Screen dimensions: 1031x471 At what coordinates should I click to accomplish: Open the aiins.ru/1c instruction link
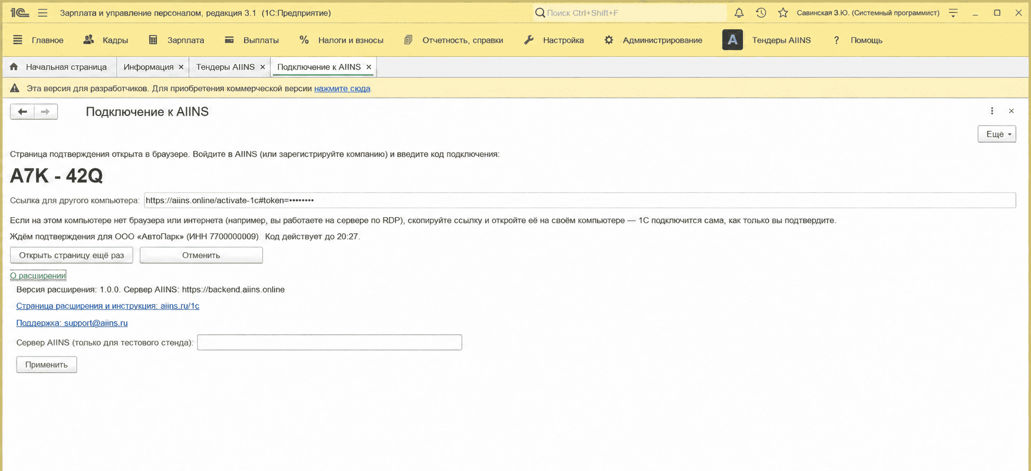pyautogui.click(x=108, y=306)
